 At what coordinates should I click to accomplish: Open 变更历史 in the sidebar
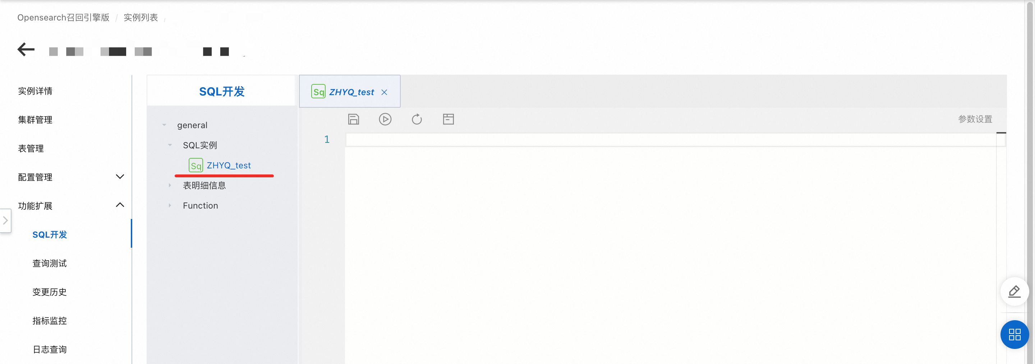(50, 292)
